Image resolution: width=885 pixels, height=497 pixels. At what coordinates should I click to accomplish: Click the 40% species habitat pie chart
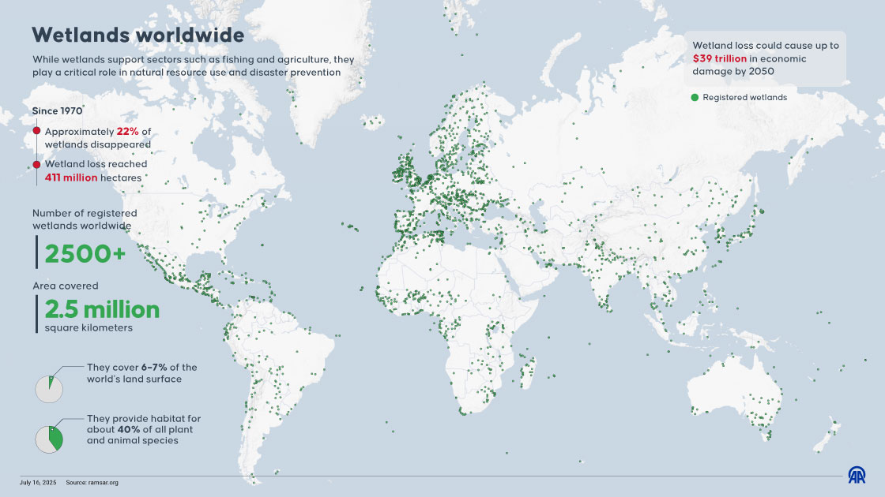coord(49,438)
